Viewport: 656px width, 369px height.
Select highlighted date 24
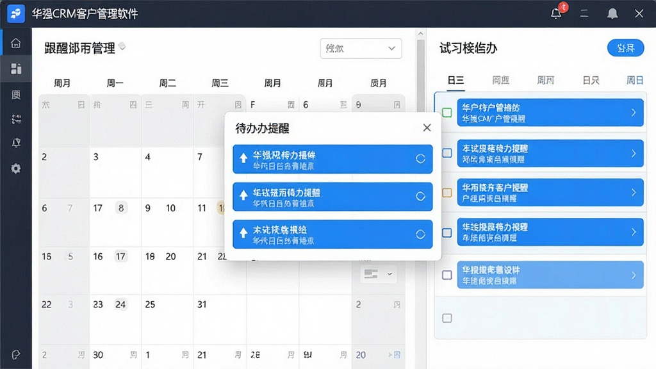120,304
